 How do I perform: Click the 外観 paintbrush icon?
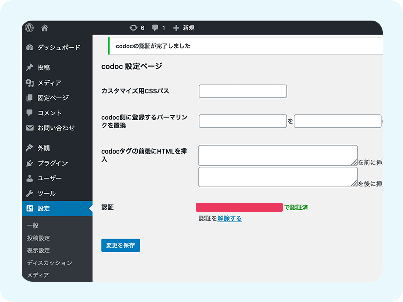30,148
